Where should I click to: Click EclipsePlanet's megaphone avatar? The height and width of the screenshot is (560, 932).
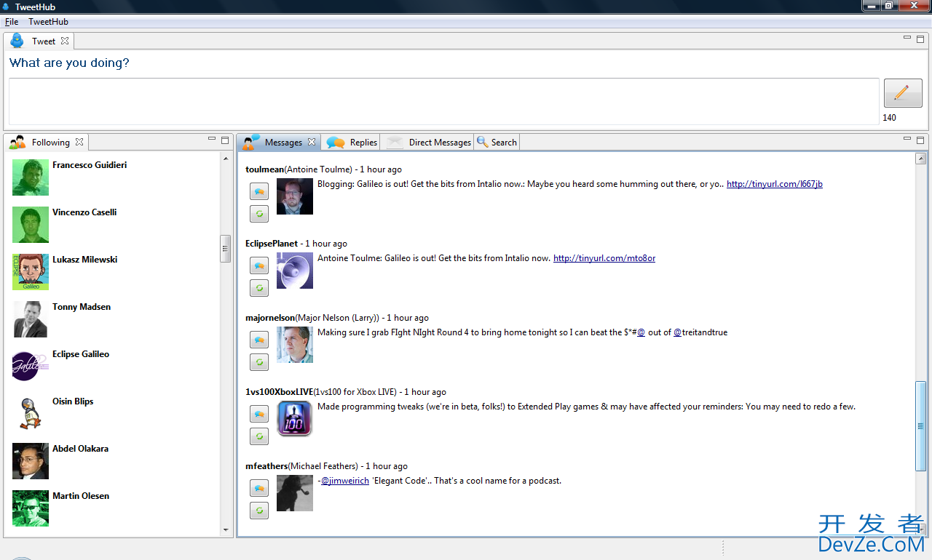pyautogui.click(x=295, y=271)
